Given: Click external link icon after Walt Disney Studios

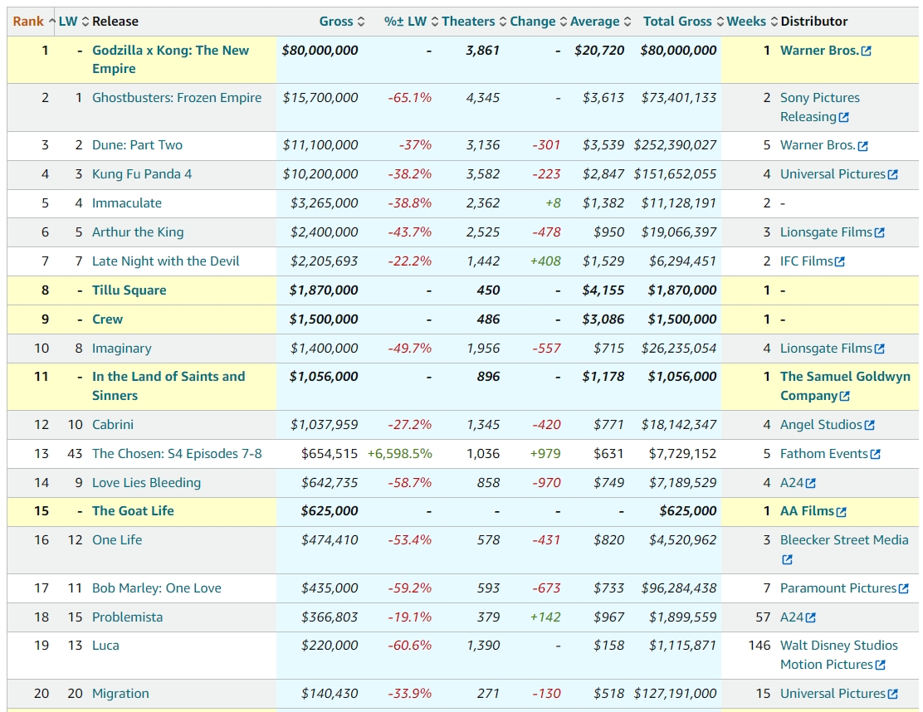Looking at the screenshot, I should (x=880, y=665).
